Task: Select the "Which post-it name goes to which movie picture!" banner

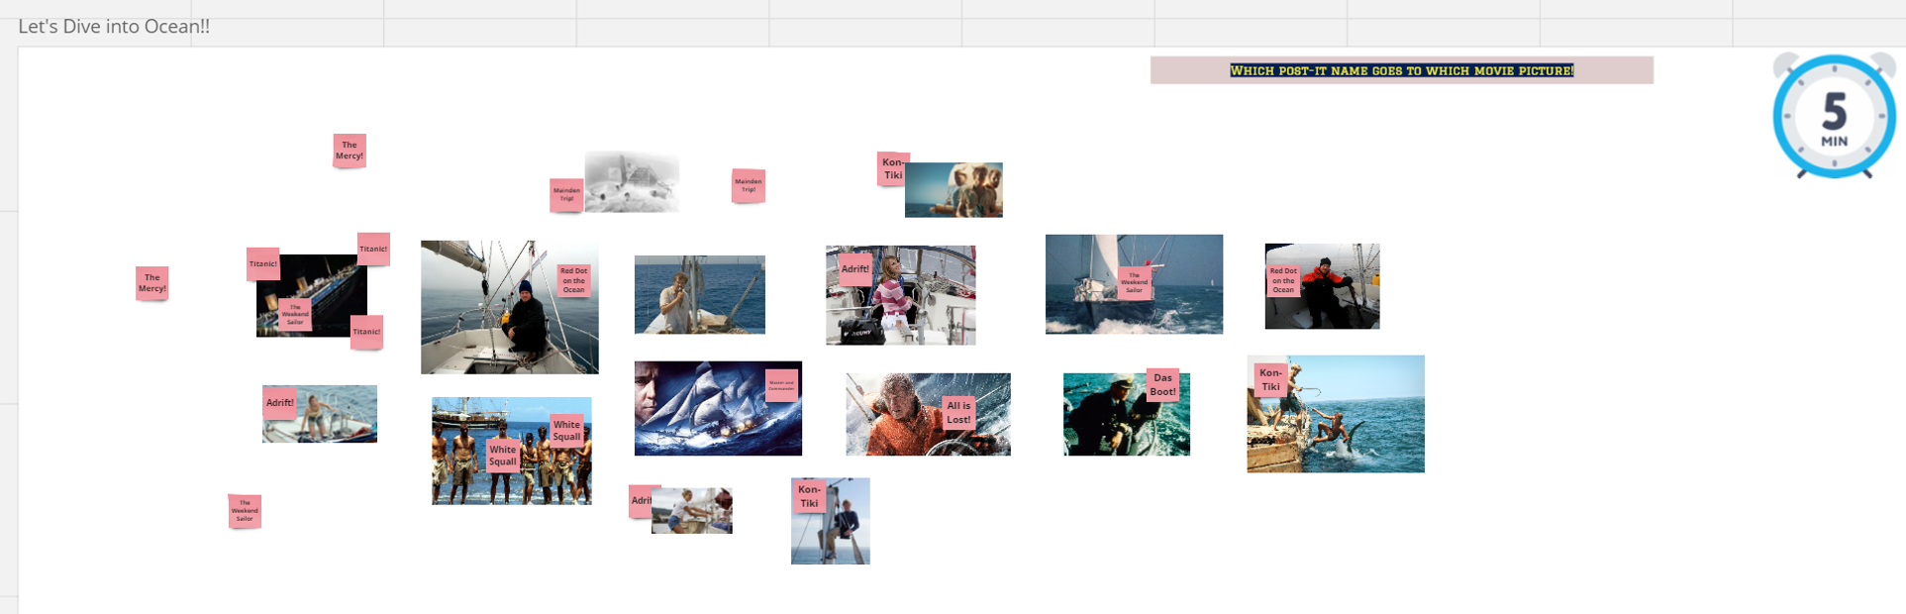Action: 1401,70
